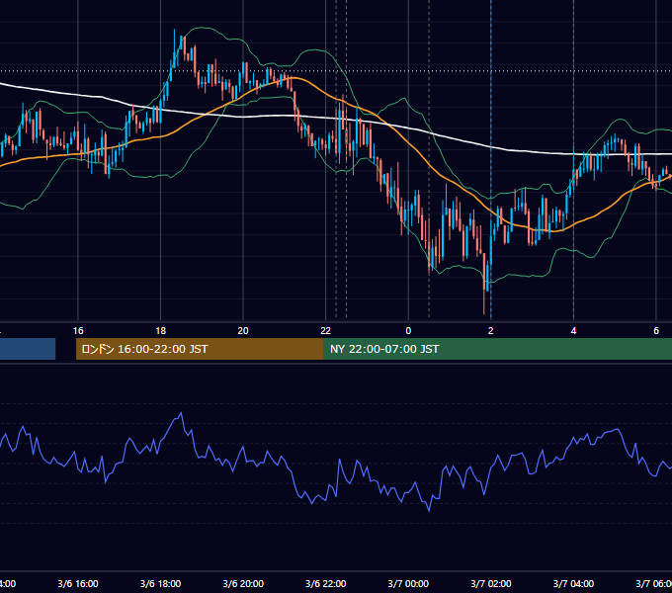
Task: Click the upper axis hour label 16
Action: click(78, 330)
